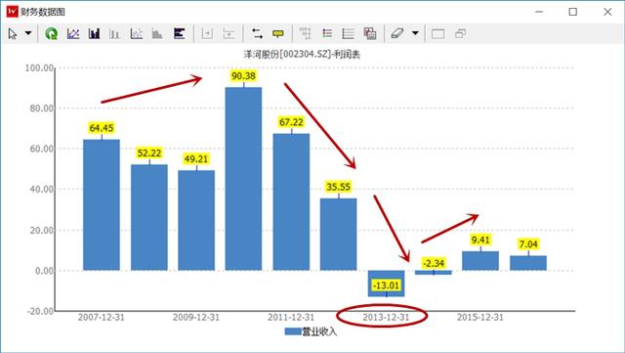Click the 2013-12-31 axis label
Viewport: 625px width, 353px height.
coord(386,317)
